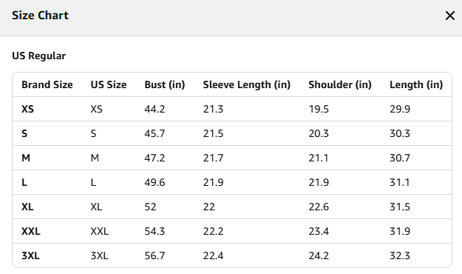This screenshot has width=462, height=274.
Task: Select the bold M brand size cell
Action: point(26,158)
